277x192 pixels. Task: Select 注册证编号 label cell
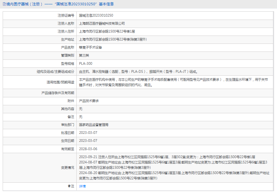40,16
